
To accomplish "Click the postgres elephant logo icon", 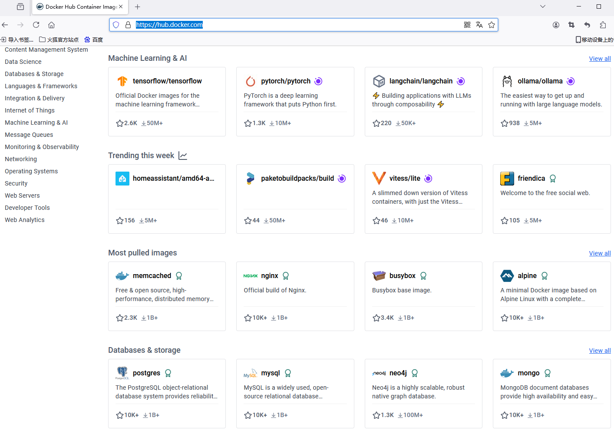I will (122, 373).
